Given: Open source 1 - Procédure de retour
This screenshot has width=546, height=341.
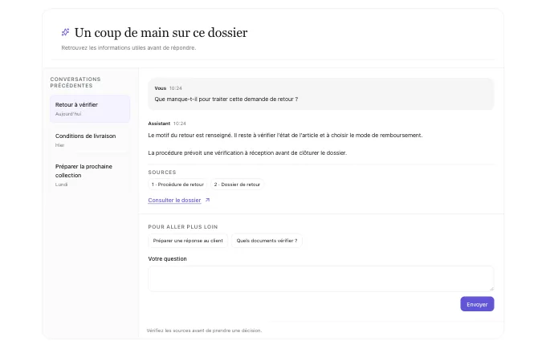Looking at the screenshot, I should click(x=177, y=185).
